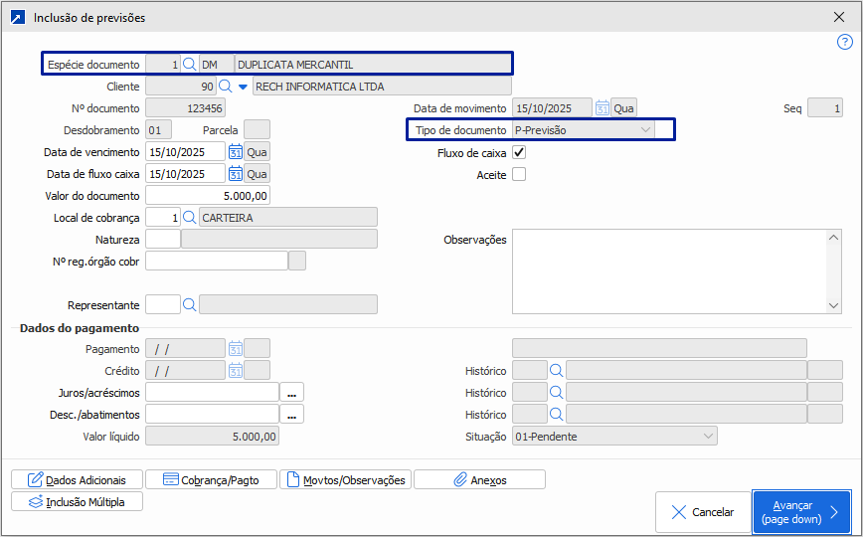The image size is (863, 537).
Task: Open calendar for Data de vencimento
Action: coord(236,152)
